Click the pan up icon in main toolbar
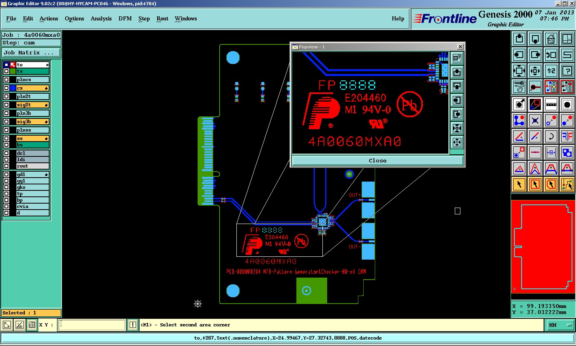The image size is (576, 346). tap(519, 39)
